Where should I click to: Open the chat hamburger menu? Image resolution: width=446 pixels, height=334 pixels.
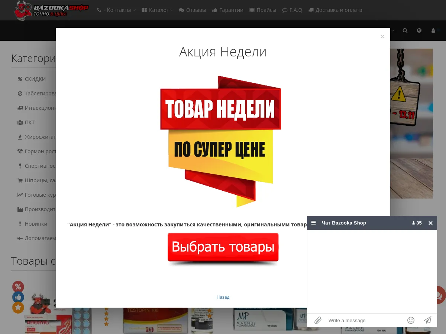pos(313,223)
